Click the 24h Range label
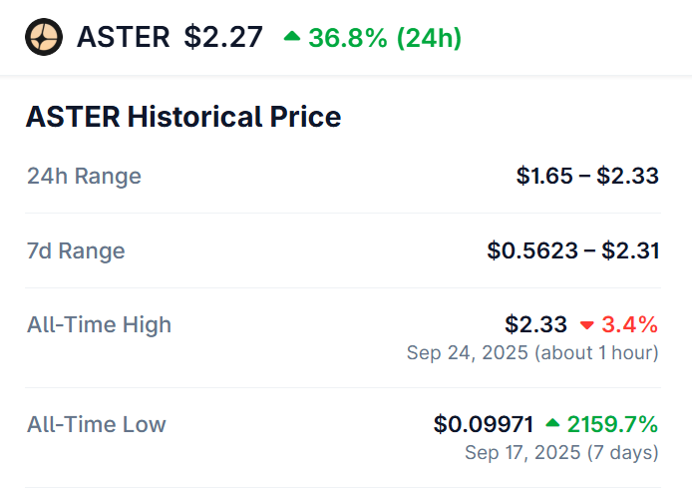 [x=84, y=177]
